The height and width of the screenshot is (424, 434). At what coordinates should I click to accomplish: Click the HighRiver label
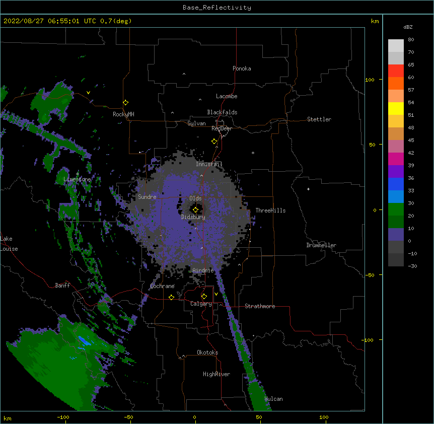point(216,374)
